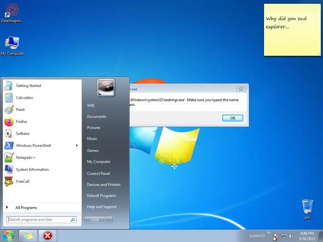323x242 pixels.
Task: Launch Firefox from the Start menu icon
Action: click(9, 122)
